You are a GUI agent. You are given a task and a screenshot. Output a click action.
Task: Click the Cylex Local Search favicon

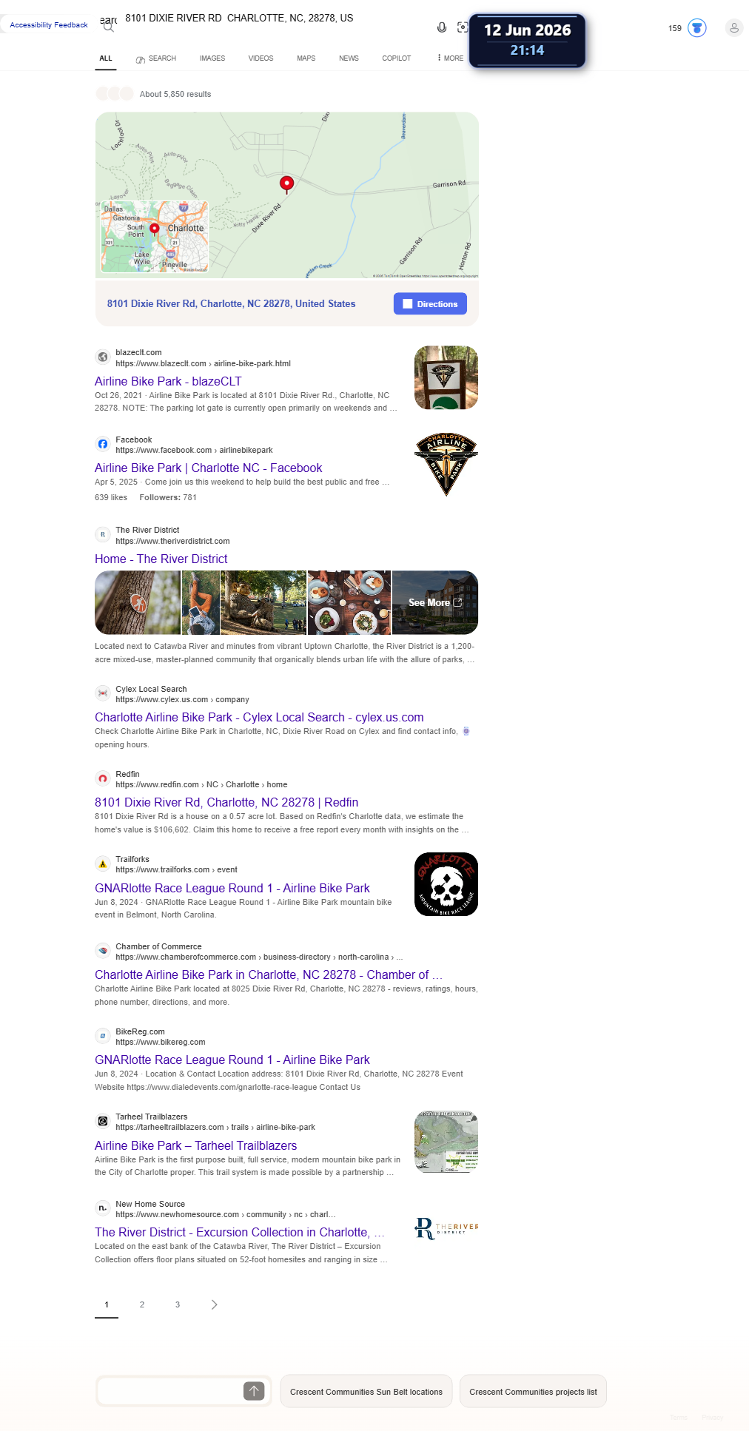[103, 693]
